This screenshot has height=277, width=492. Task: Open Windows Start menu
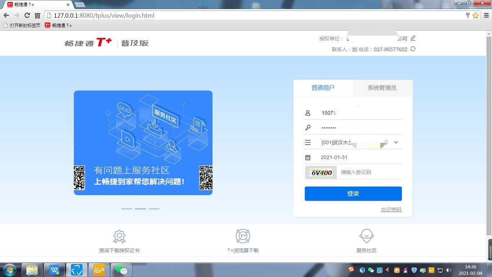pos(9,270)
